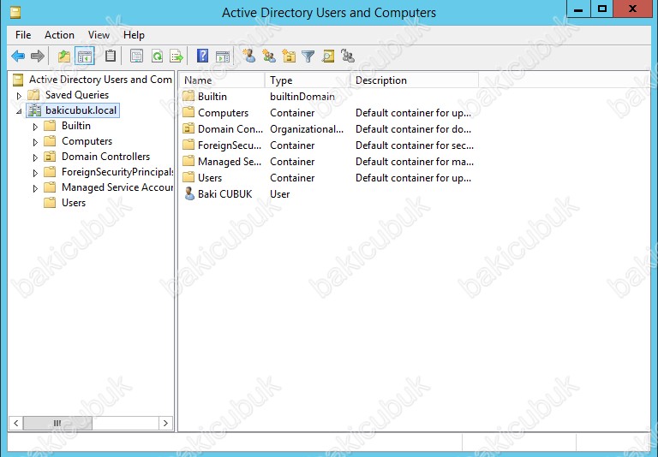The height and width of the screenshot is (457, 658).
Task: Select ForeignSecurityPrincipals in the tree
Action: (117, 172)
